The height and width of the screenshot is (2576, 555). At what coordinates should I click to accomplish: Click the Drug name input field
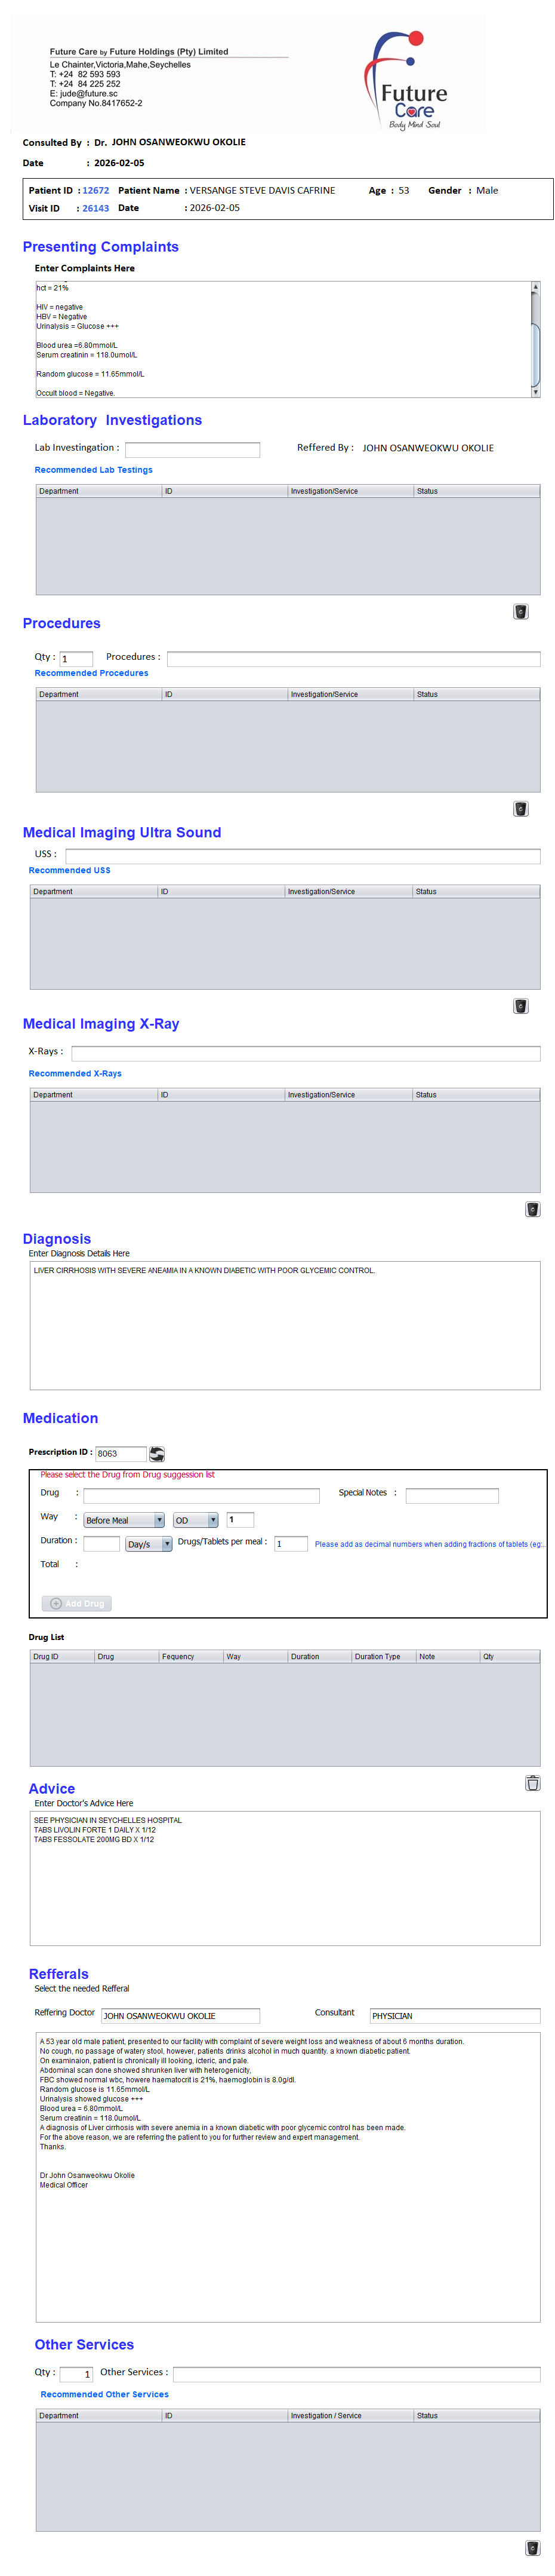202,1495
